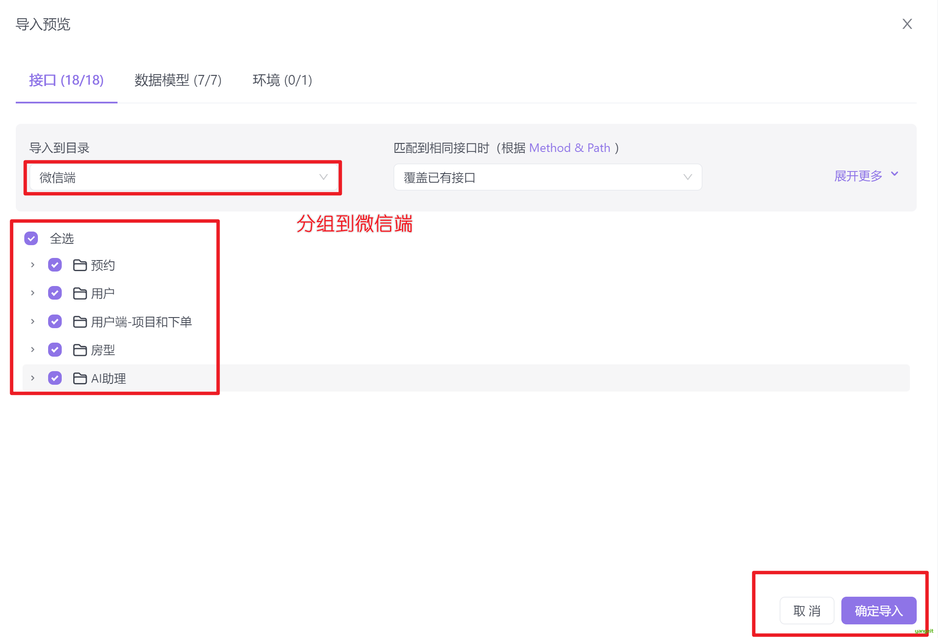Click the 取 消 button
This screenshot has height=638, width=938.
[807, 610]
